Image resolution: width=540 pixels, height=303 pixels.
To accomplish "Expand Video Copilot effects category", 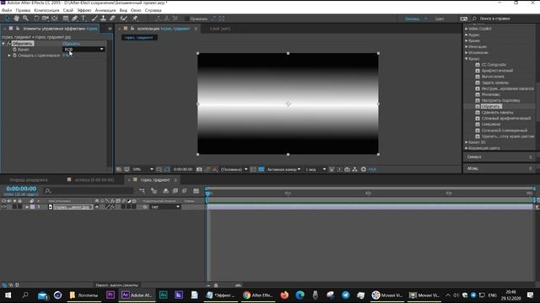I will tap(467, 29).
